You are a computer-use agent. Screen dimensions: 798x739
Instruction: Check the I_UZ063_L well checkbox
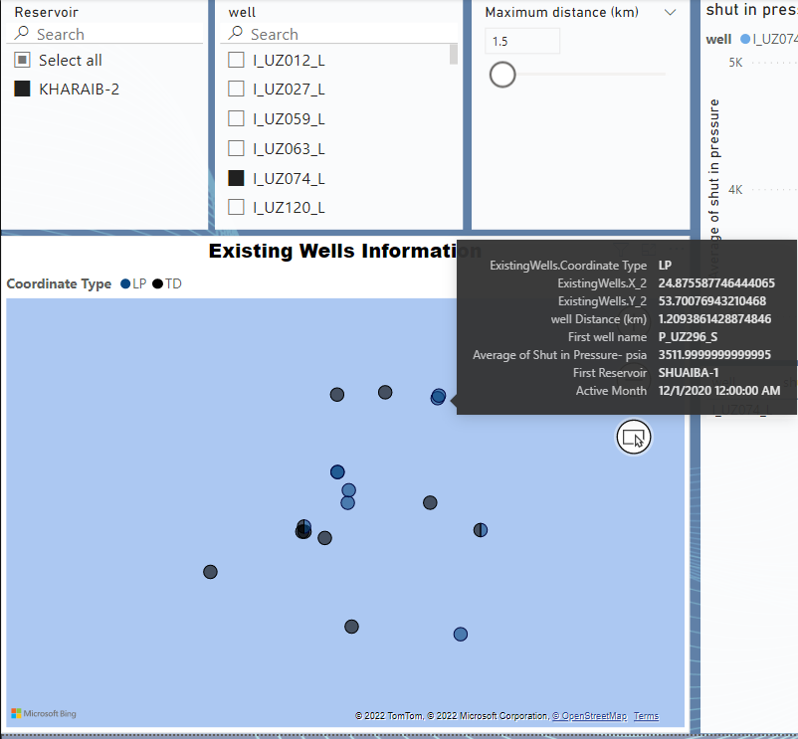[x=236, y=148]
